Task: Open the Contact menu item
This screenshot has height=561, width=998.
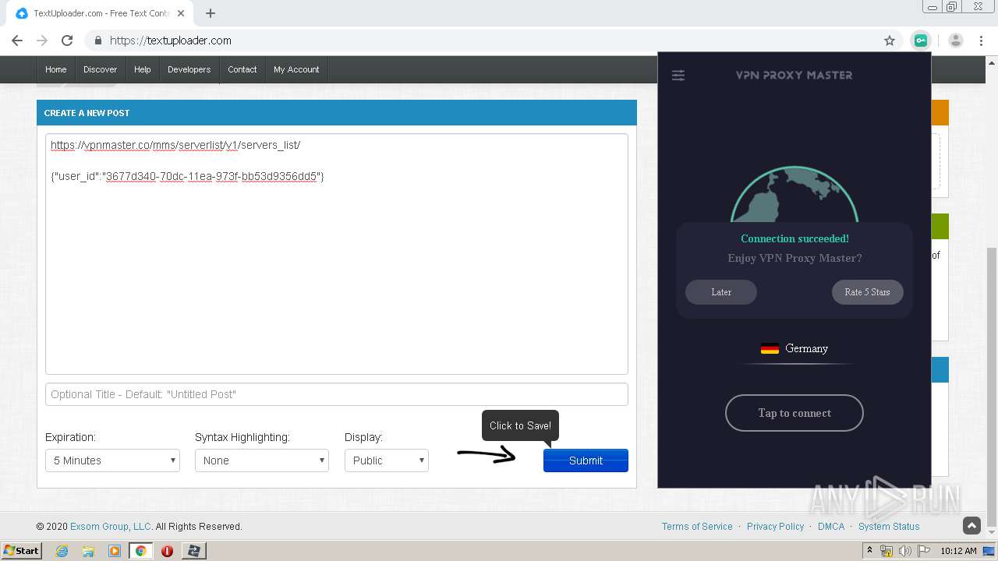Action: [x=242, y=69]
